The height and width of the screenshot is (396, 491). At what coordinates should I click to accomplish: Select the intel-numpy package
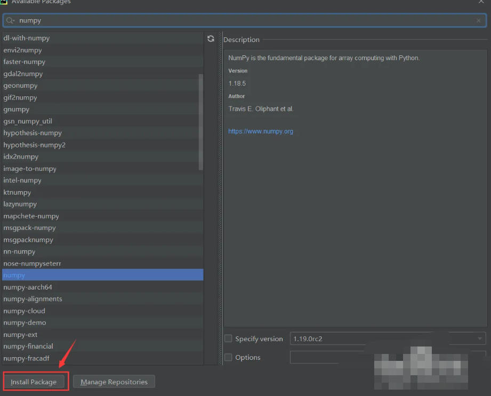tap(23, 180)
